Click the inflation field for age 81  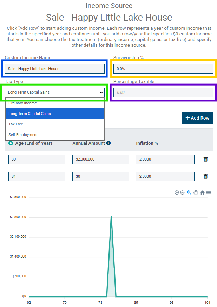click(x=165, y=176)
